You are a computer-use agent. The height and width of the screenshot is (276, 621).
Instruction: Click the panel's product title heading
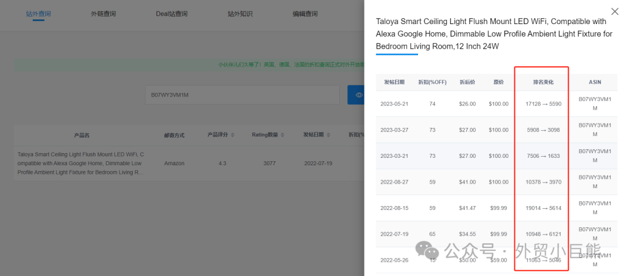tap(494, 34)
